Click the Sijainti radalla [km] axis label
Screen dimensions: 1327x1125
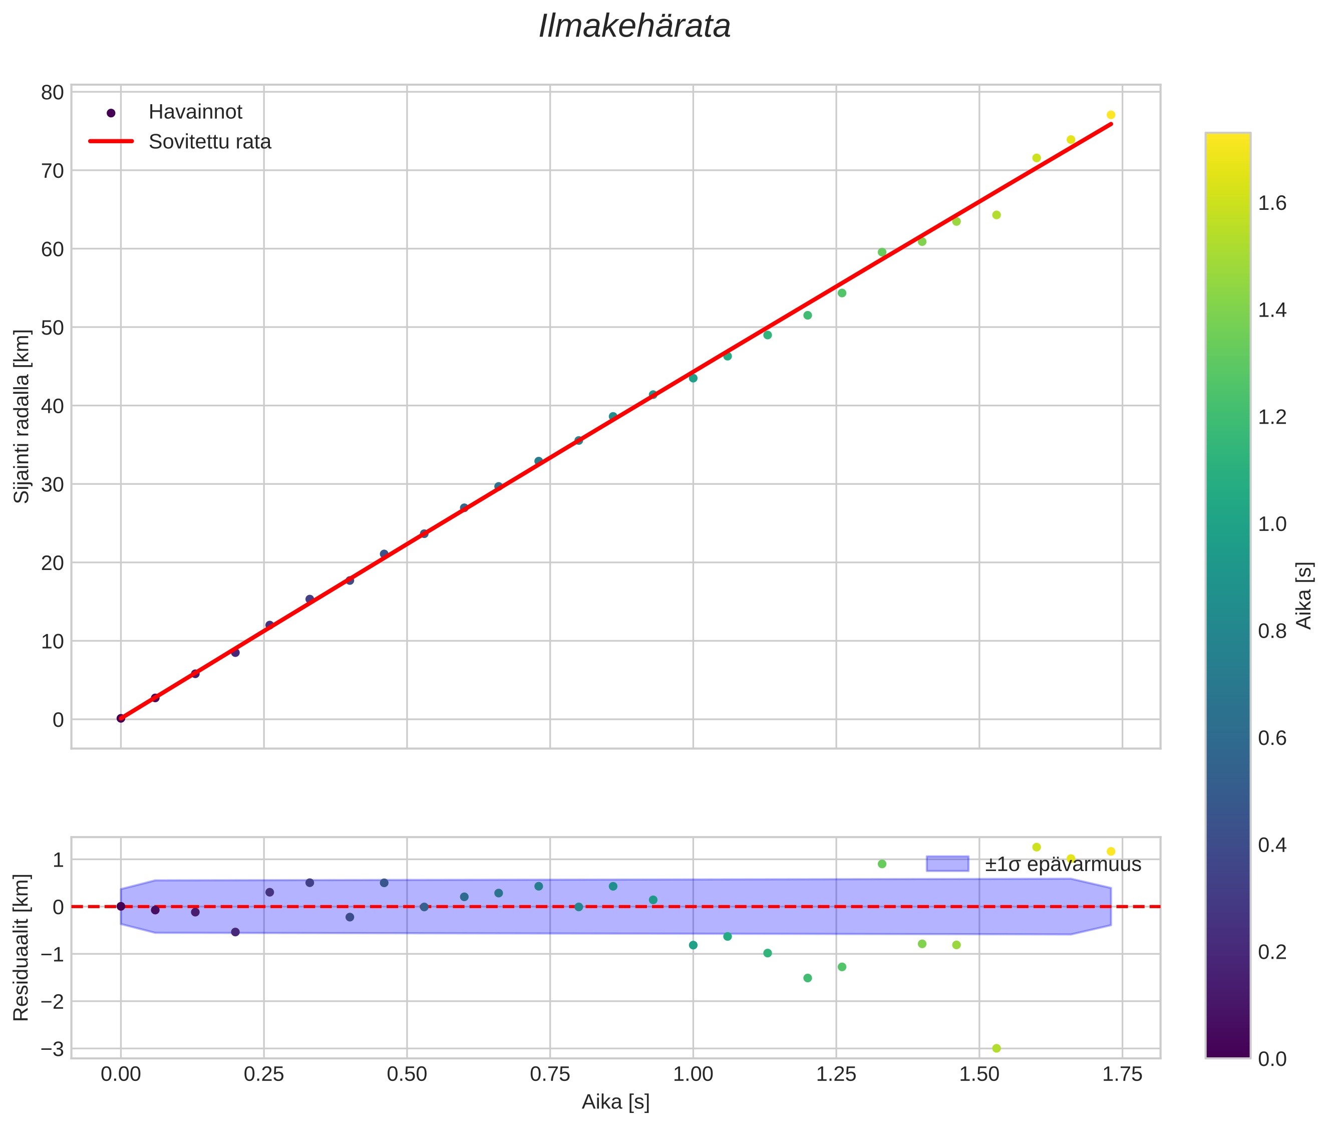(x=23, y=416)
